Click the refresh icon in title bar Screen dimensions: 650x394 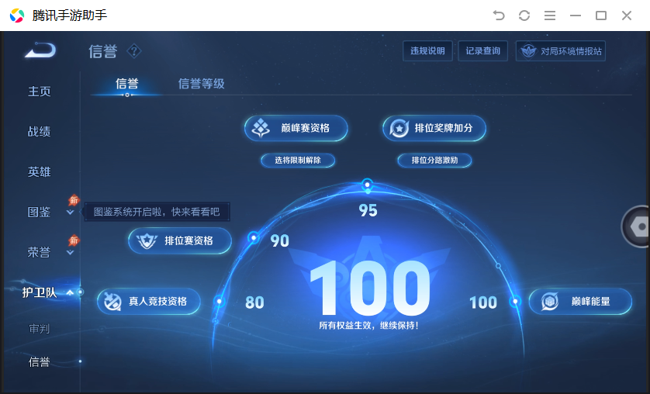[524, 16]
